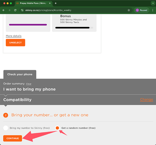Switch to Check your phone tab

pos(20,75)
